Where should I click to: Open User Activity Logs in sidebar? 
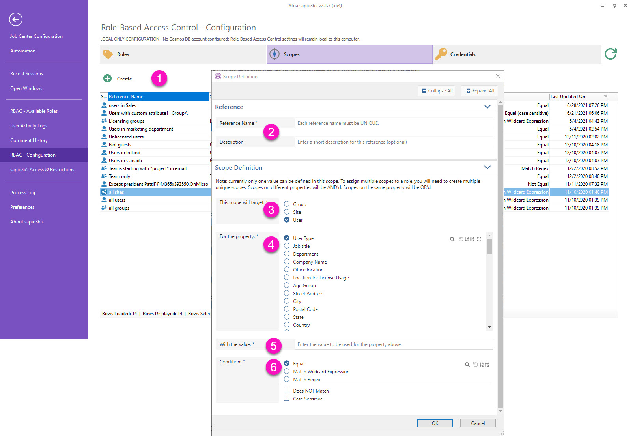[x=29, y=126]
